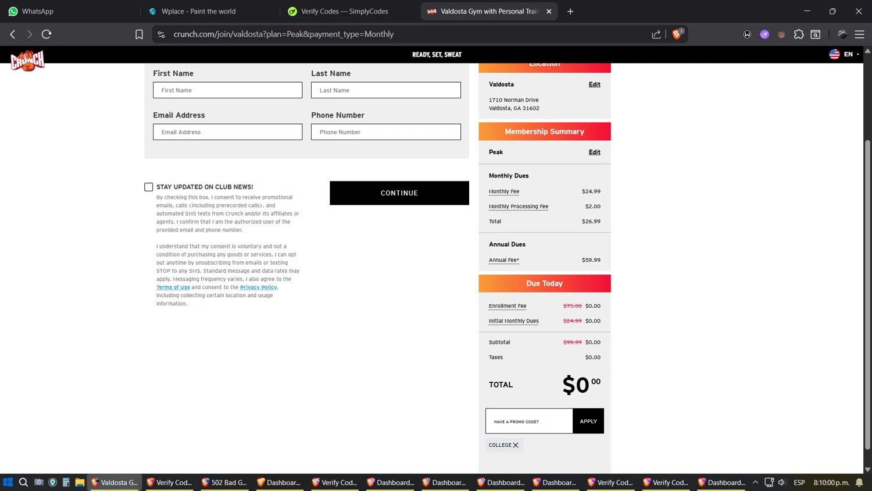Focus the Email Address field
The height and width of the screenshot is (491, 872).
point(228,132)
